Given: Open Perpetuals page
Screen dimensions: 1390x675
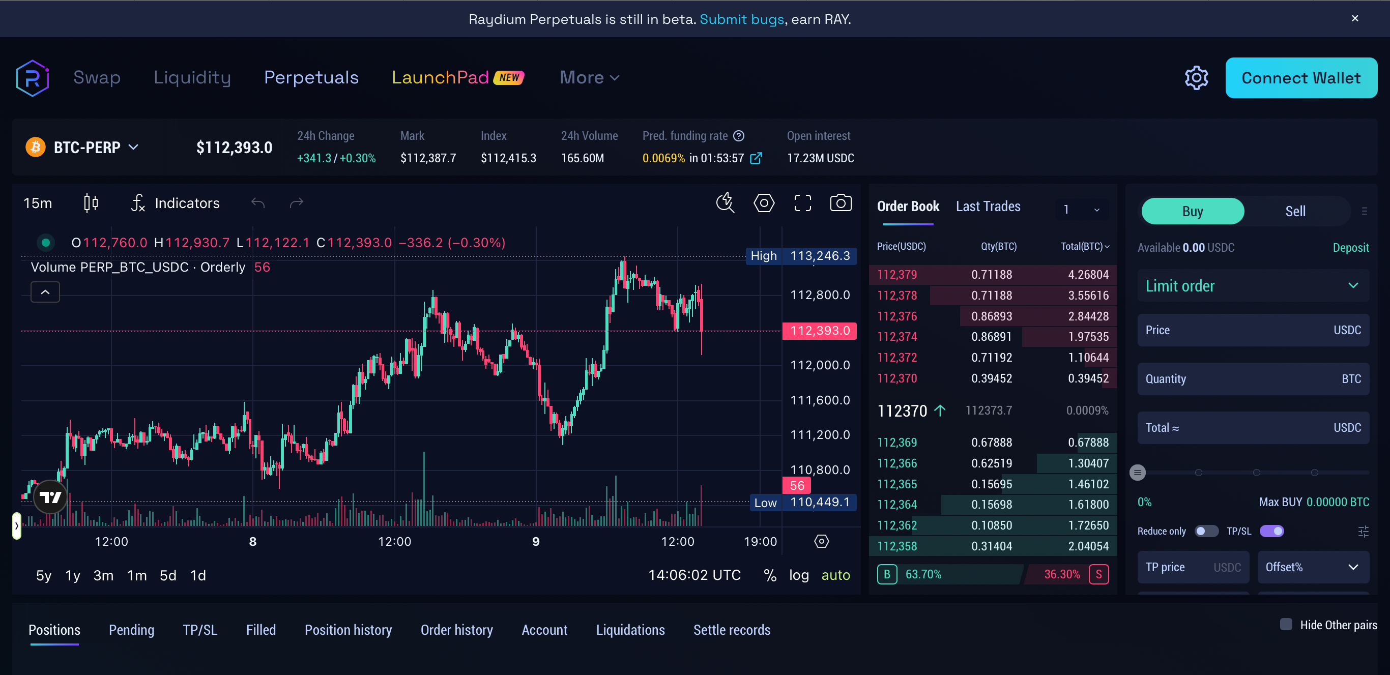Looking at the screenshot, I should (x=311, y=78).
